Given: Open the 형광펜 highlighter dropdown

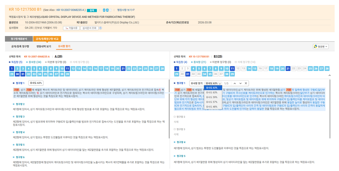Looking at the screenshot, I should pyautogui.click(x=321, y=46).
